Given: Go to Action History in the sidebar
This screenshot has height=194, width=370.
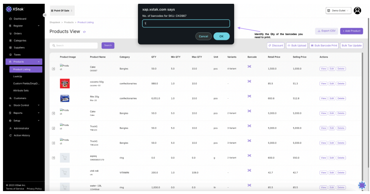Looking at the screenshot, I should point(22,135).
